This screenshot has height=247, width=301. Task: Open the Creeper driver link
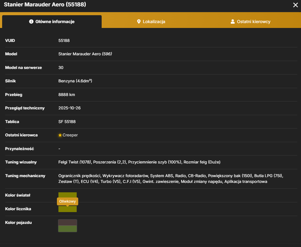point(70,135)
